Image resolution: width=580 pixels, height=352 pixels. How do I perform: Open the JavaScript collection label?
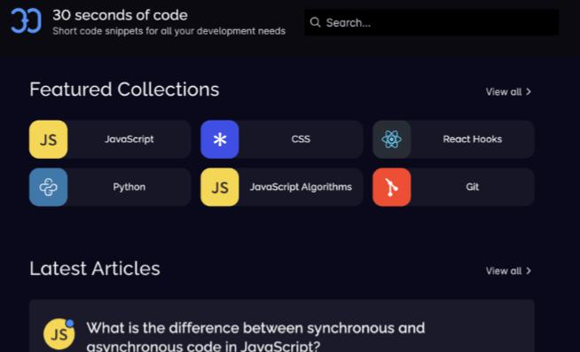[129, 139]
